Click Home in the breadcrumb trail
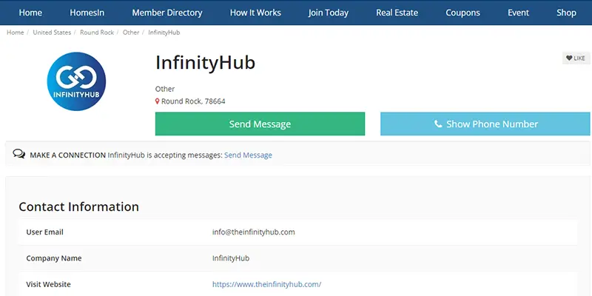The width and height of the screenshot is (592, 296). (x=15, y=33)
